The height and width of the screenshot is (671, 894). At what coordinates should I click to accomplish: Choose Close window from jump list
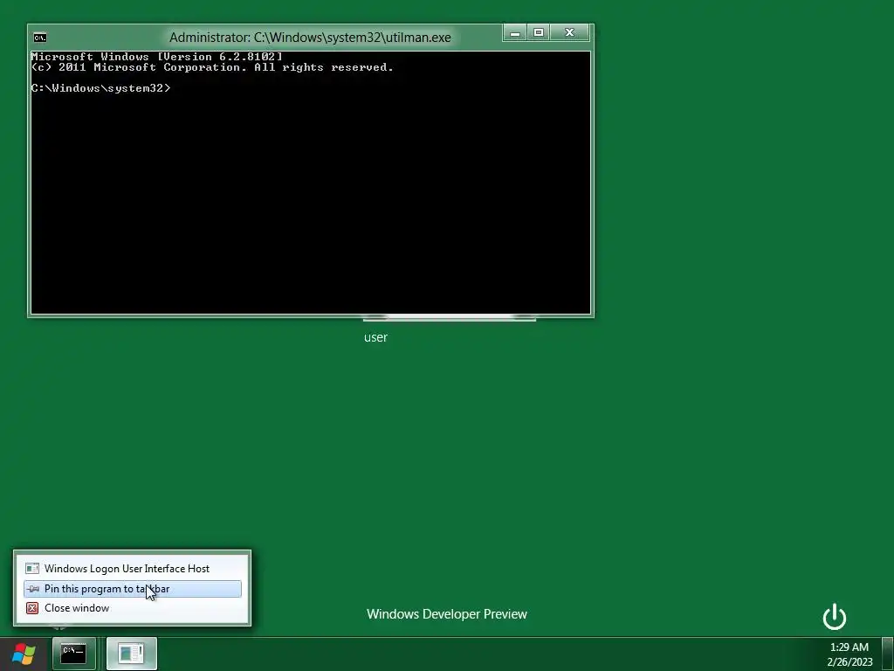click(133, 608)
